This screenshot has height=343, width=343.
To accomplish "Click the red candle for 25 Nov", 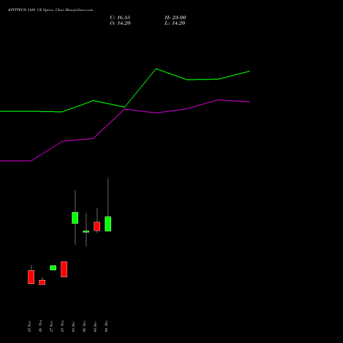I will tap(31, 277).
